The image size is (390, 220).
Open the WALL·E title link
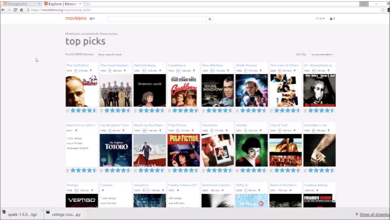[x=242, y=185]
